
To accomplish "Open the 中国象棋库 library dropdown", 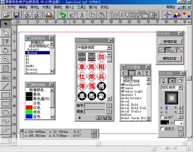I will coord(109,47).
